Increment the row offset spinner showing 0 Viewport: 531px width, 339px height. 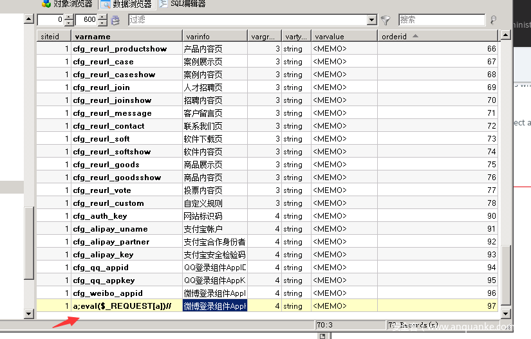point(70,17)
